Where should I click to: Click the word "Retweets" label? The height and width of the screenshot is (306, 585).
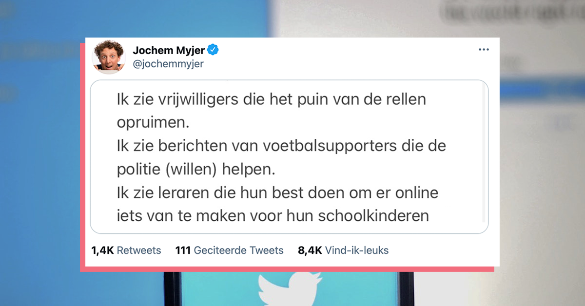click(x=139, y=250)
